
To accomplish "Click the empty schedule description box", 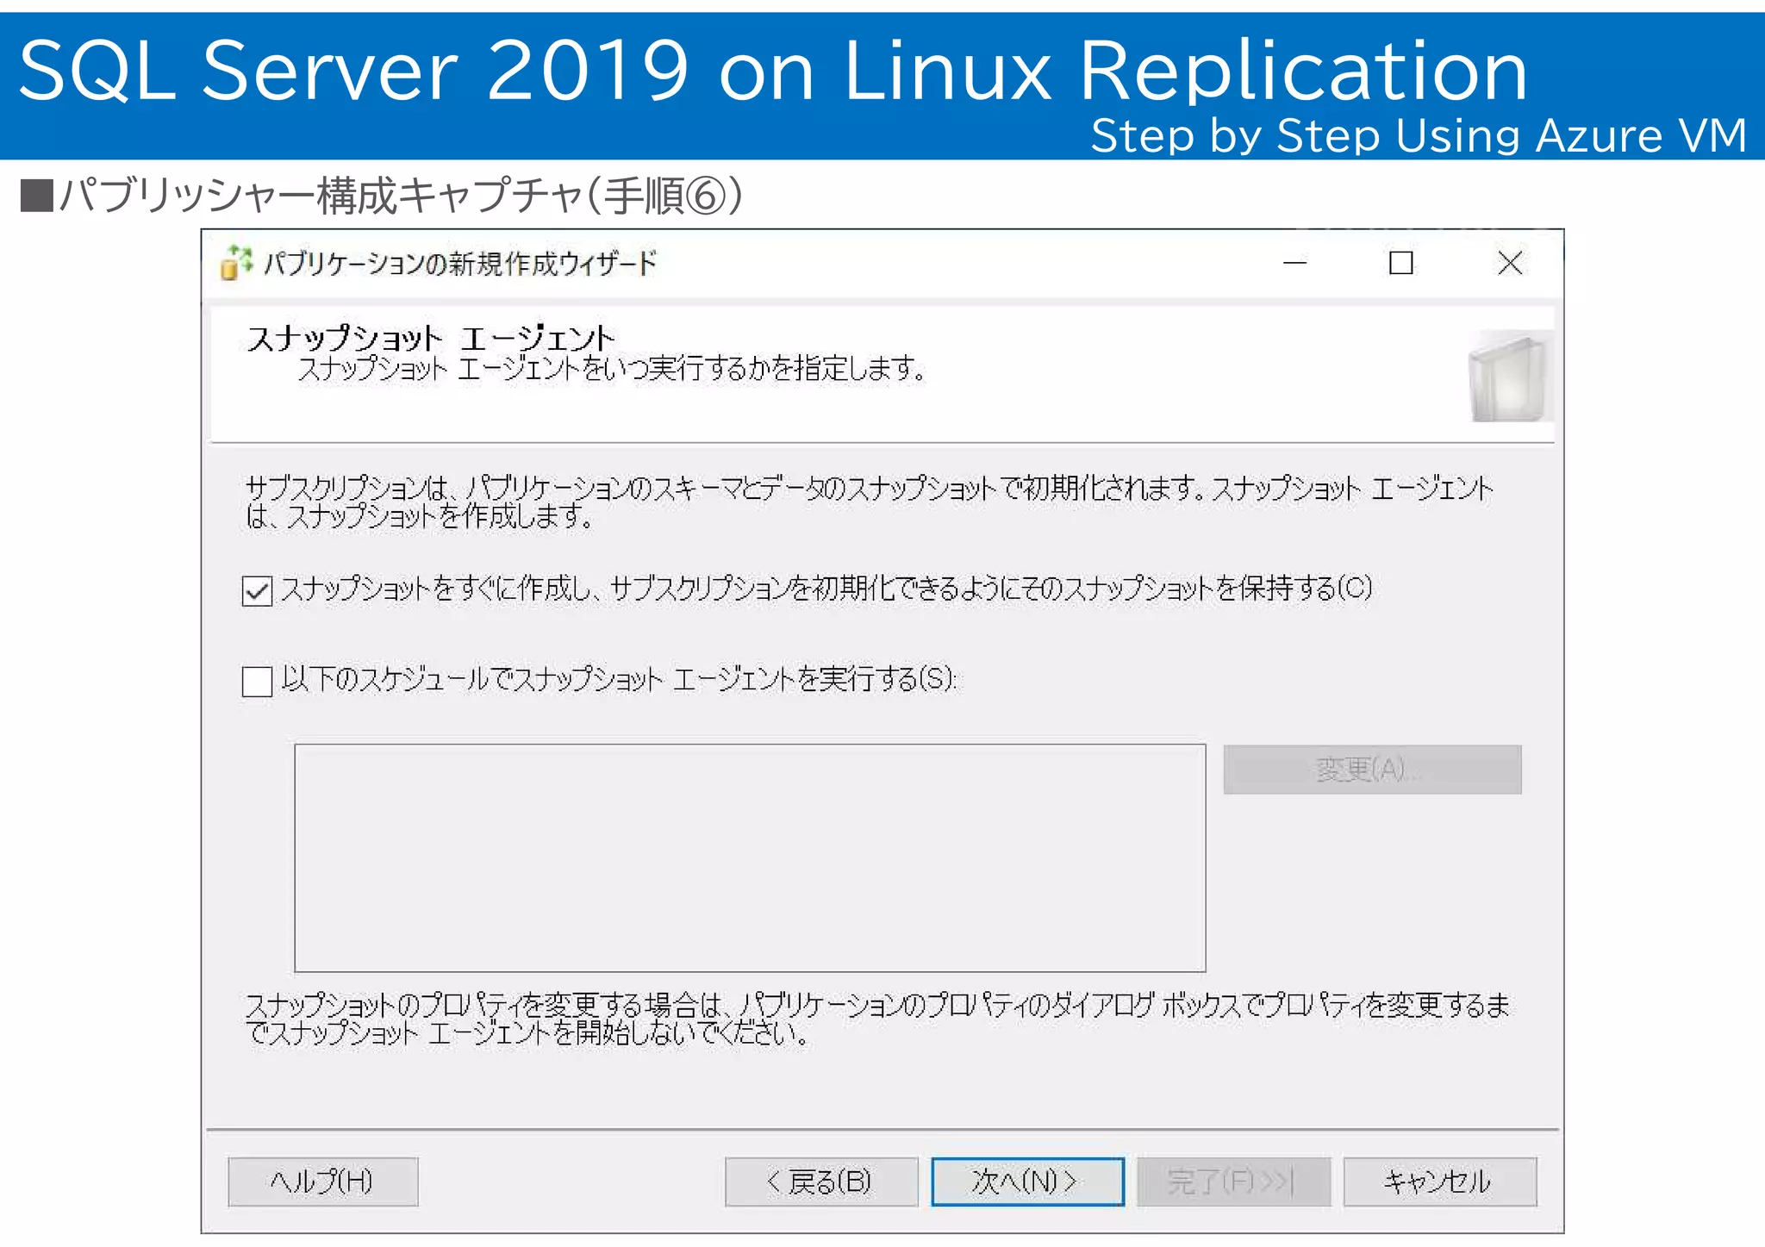I will pyautogui.click(x=750, y=857).
